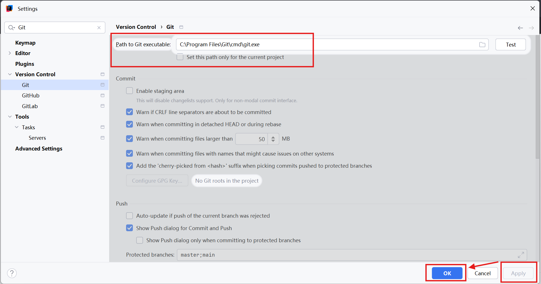Click the Git breadcrumb label

point(170,27)
